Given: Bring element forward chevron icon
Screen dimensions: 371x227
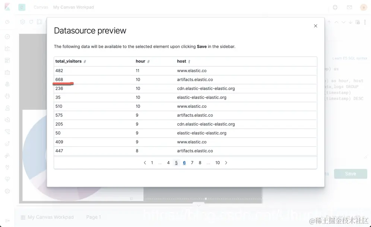Looking at the screenshot, I should pos(336,22).
